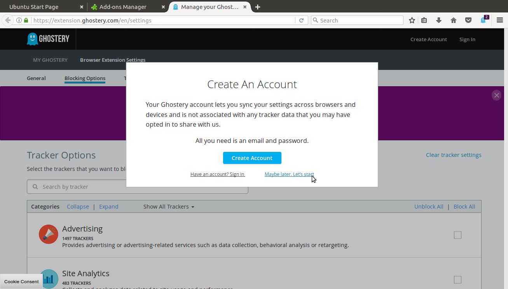508x289 pixels.
Task: Go back with the back arrow
Action: tap(8, 20)
